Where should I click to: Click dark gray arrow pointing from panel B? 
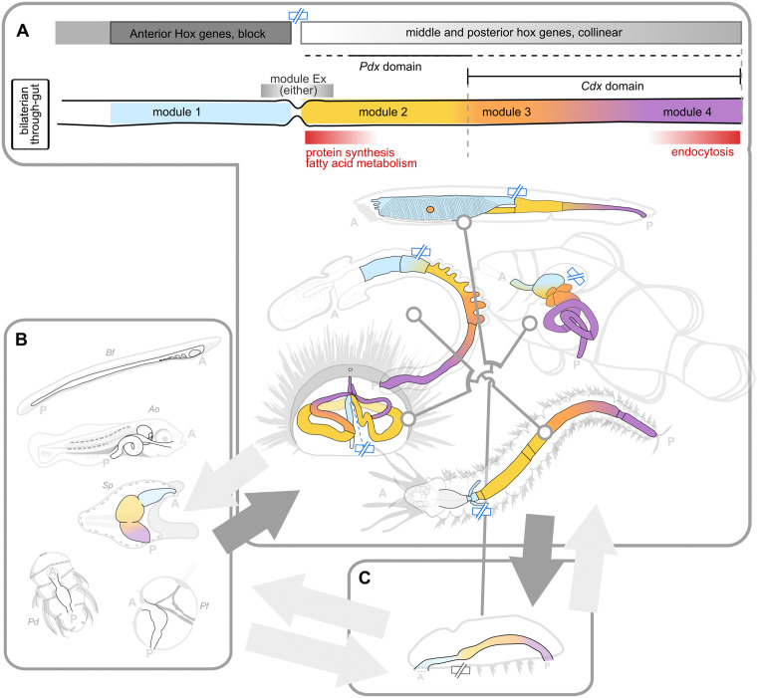[x=256, y=520]
